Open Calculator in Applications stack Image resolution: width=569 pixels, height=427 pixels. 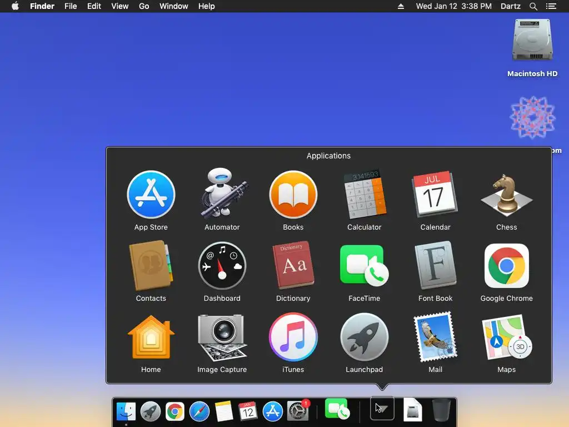coord(365,194)
